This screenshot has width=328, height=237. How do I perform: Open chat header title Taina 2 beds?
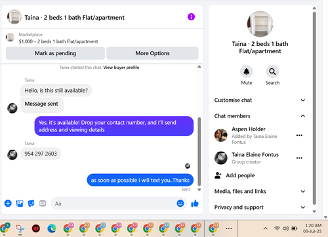tap(74, 18)
